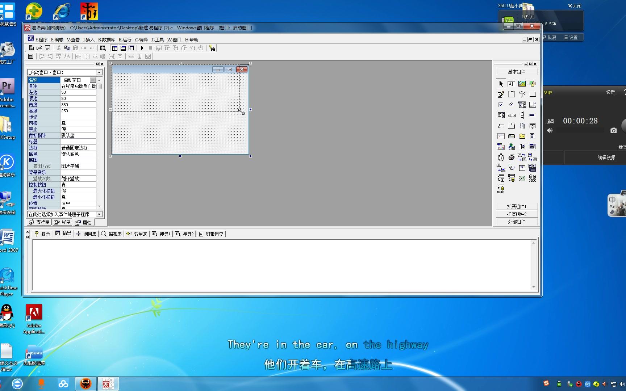
Task: Open the C.编译 menu
Action: click(x=141, y=40)
